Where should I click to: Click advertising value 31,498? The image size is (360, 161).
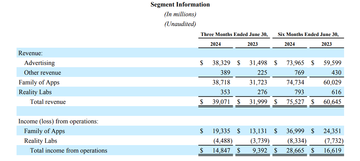(x=258, y=63)
